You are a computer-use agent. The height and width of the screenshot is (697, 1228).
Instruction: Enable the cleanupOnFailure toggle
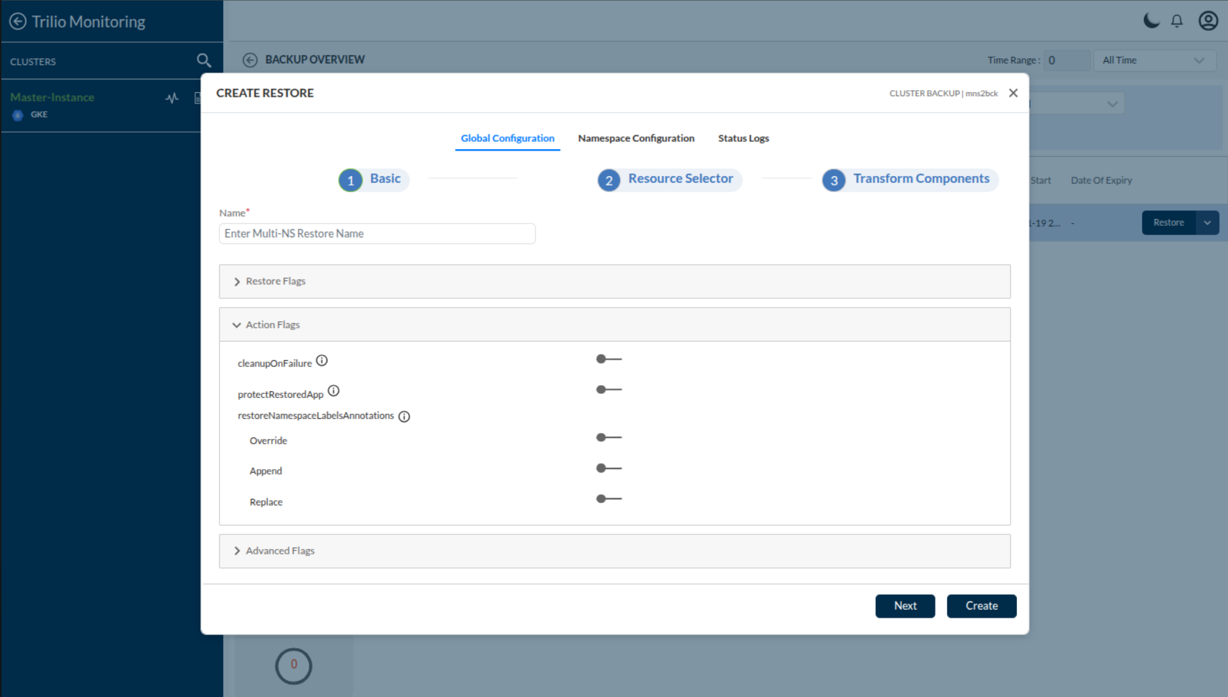click(x=609, y=360)
